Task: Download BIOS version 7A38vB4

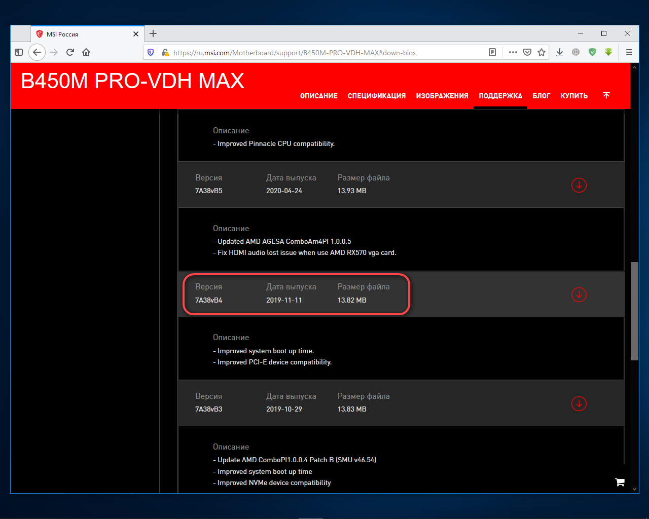Action: [x=579, y=294]
